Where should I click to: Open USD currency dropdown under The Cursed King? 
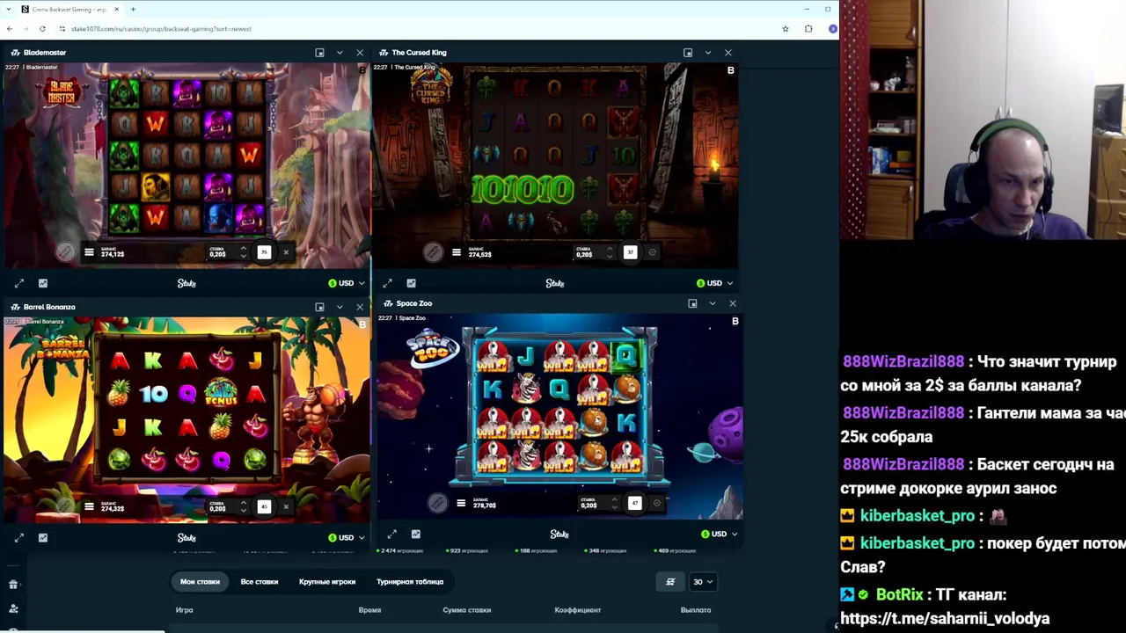pyautogui.click(x=714, y=283)
